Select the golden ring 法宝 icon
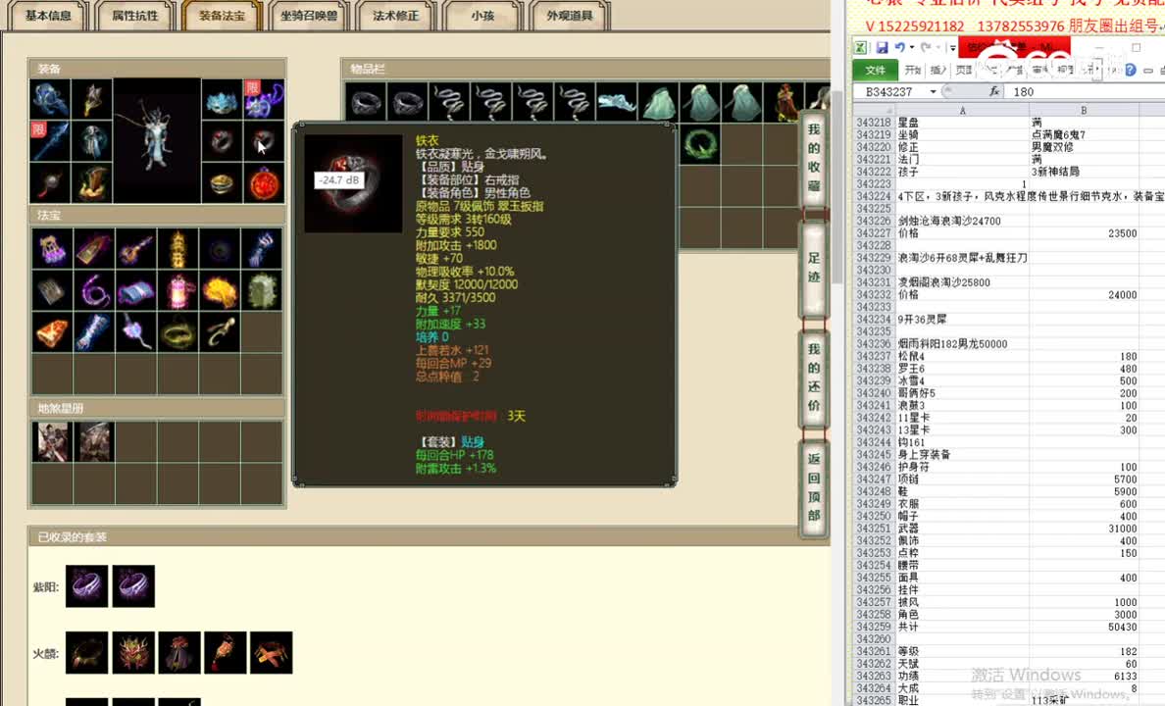Image resolution: width=1165 pixels, height=706 pixels. coord(177,332)
